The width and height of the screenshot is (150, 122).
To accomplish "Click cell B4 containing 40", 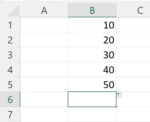I will coord(92,70).
